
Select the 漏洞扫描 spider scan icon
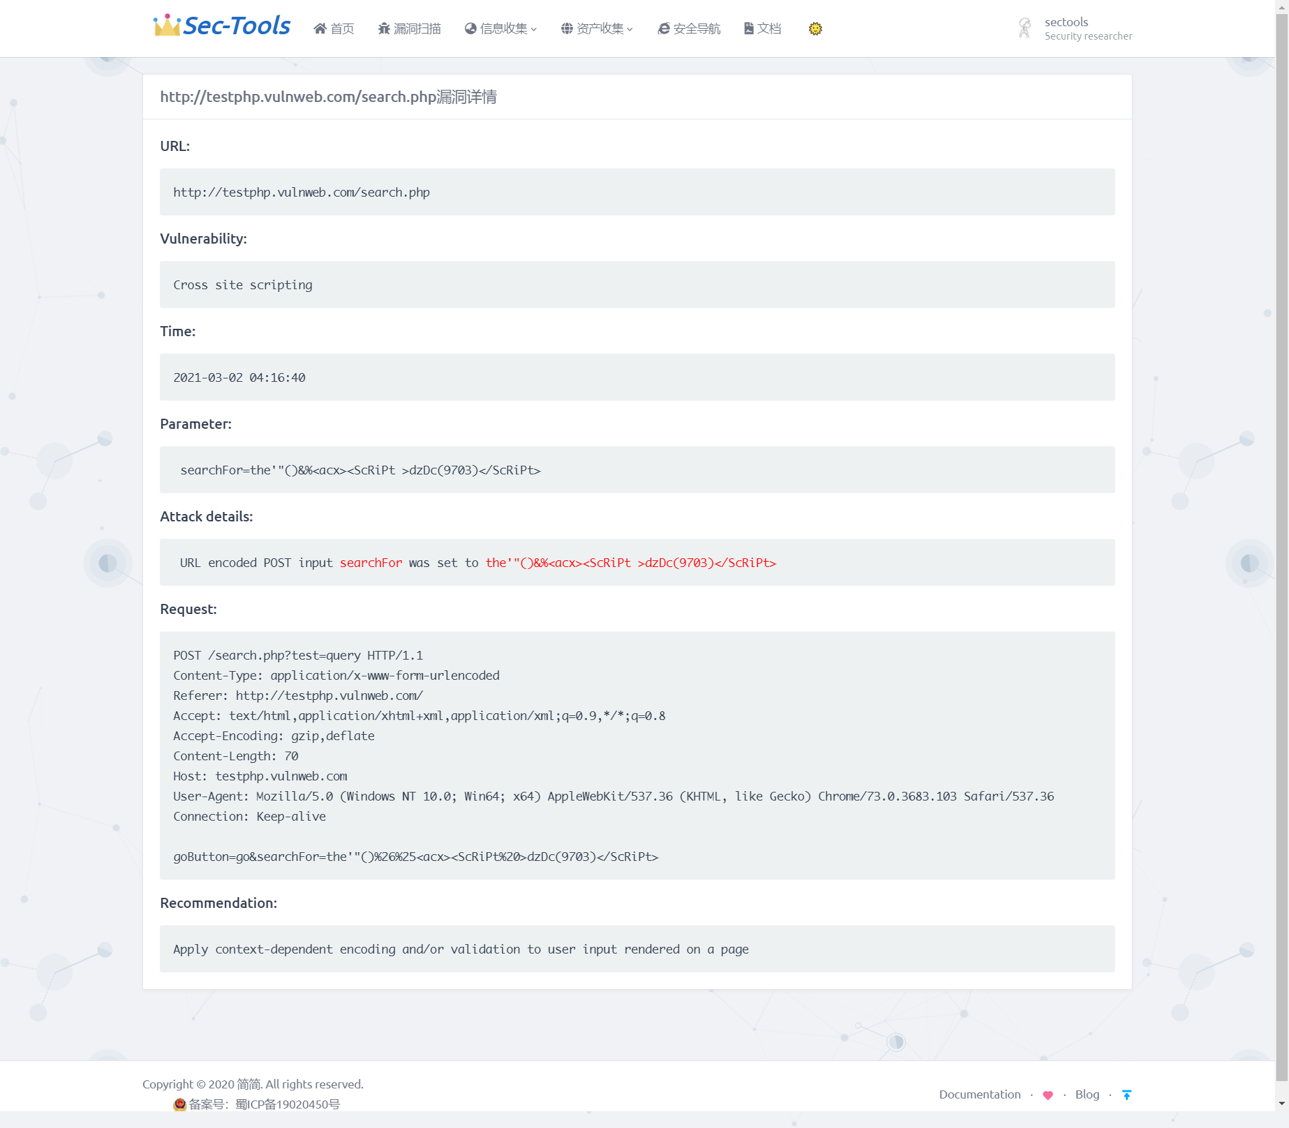point(384,28)
